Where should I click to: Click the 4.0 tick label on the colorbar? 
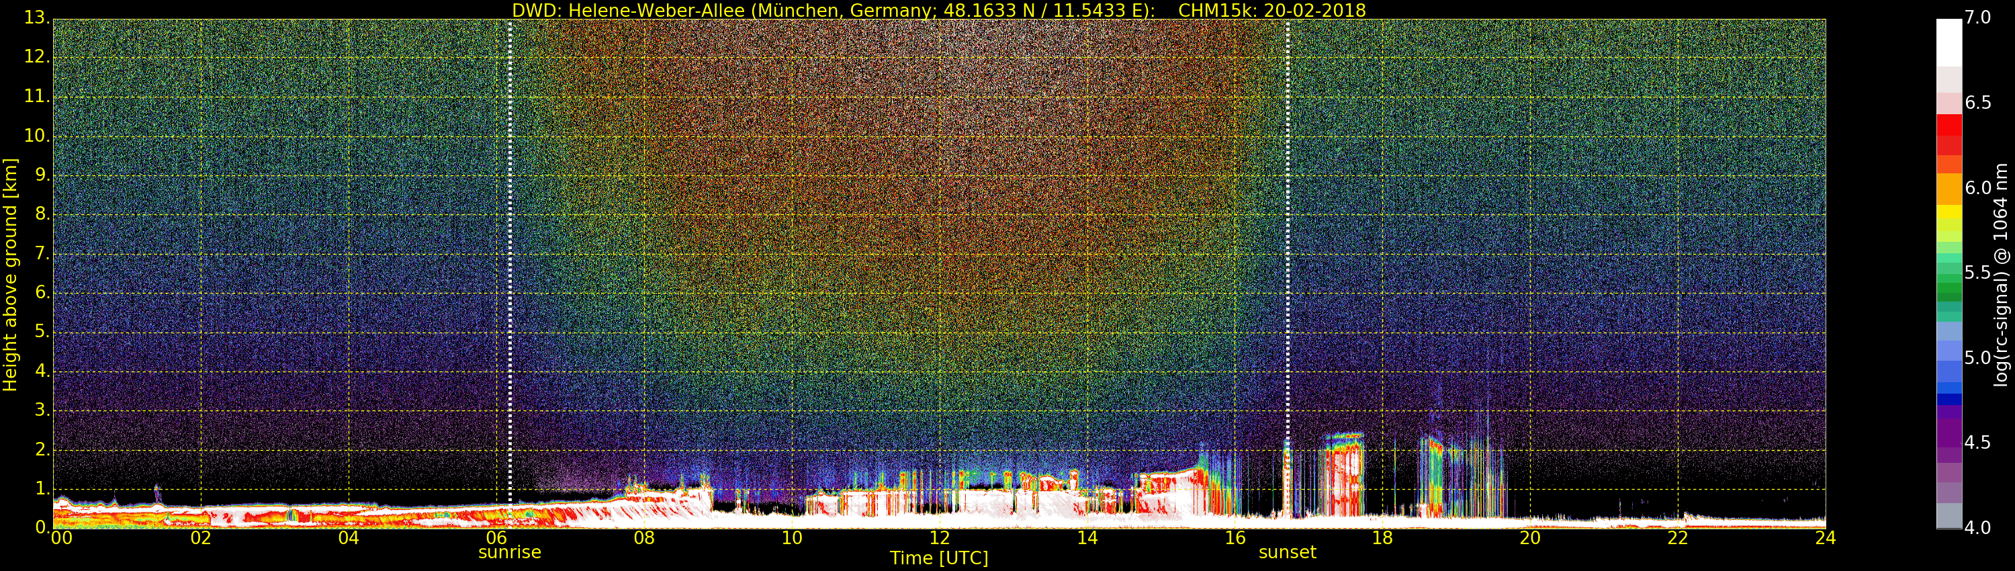1977,528
